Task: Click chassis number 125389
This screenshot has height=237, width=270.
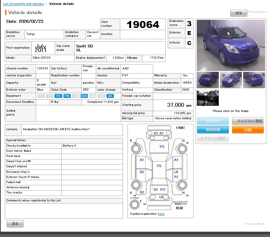Action: (x=42, y=68)
